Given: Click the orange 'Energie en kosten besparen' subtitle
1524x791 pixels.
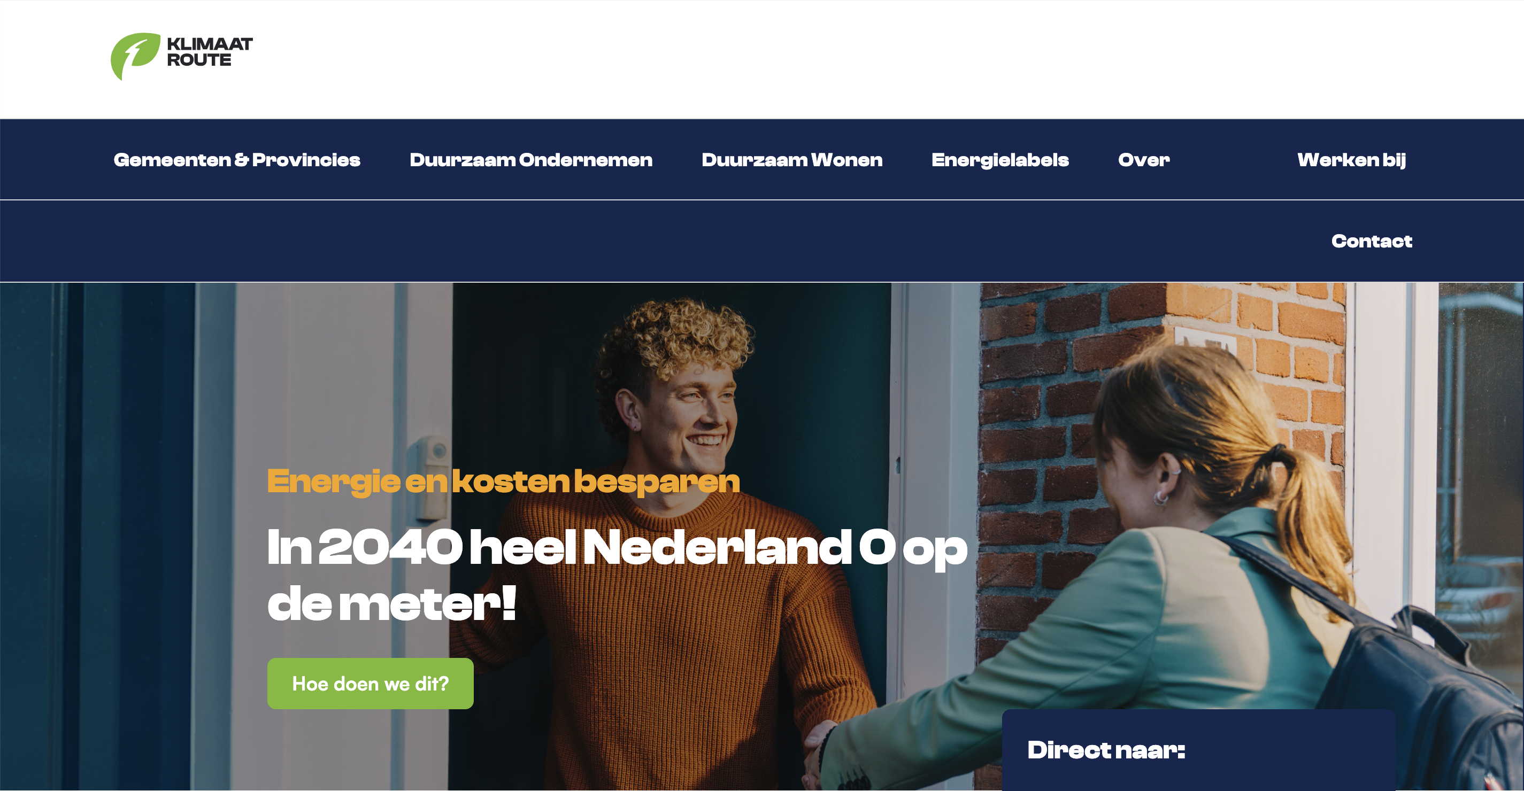Looking at the screenshot, I should point(504,481).
